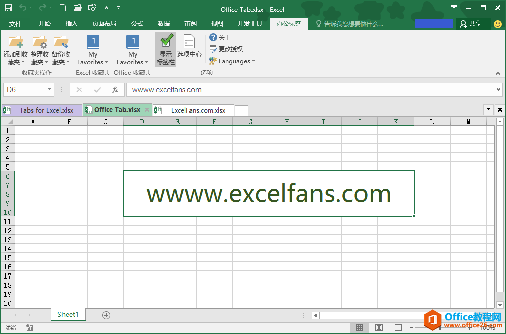Select row 15 header
The height and width of the screenshot is (334, 506).
(8, 258)
